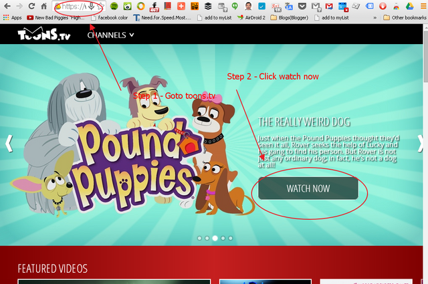Click the blue calendar extension icon
Image resolution: width=428 pixels, height=284 pixels.
click(343, 7)
